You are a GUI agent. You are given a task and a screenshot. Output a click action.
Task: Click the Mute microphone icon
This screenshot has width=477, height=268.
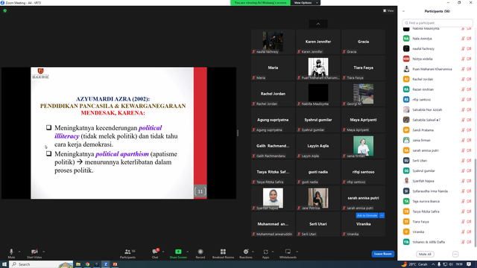(x=11, y=252)
